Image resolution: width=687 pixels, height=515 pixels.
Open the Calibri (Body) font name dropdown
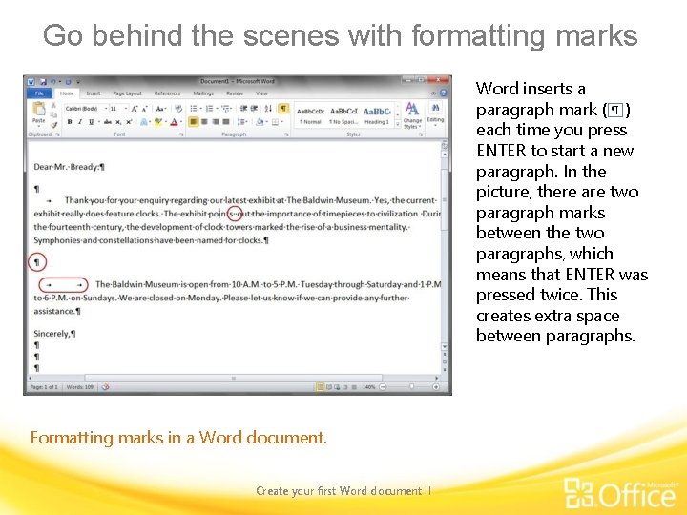click(106, 109)
